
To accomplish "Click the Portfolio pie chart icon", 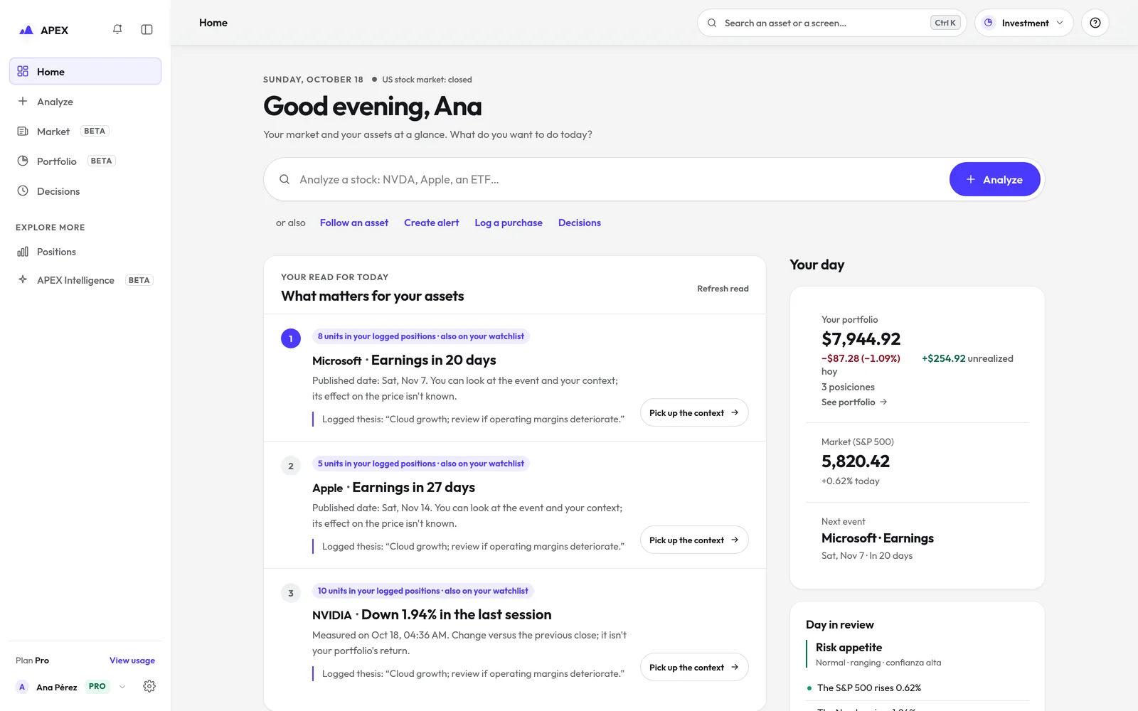I will [23, 161].
